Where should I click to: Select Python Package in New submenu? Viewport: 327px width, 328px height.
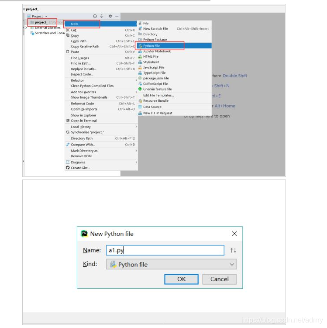[174, 40]
